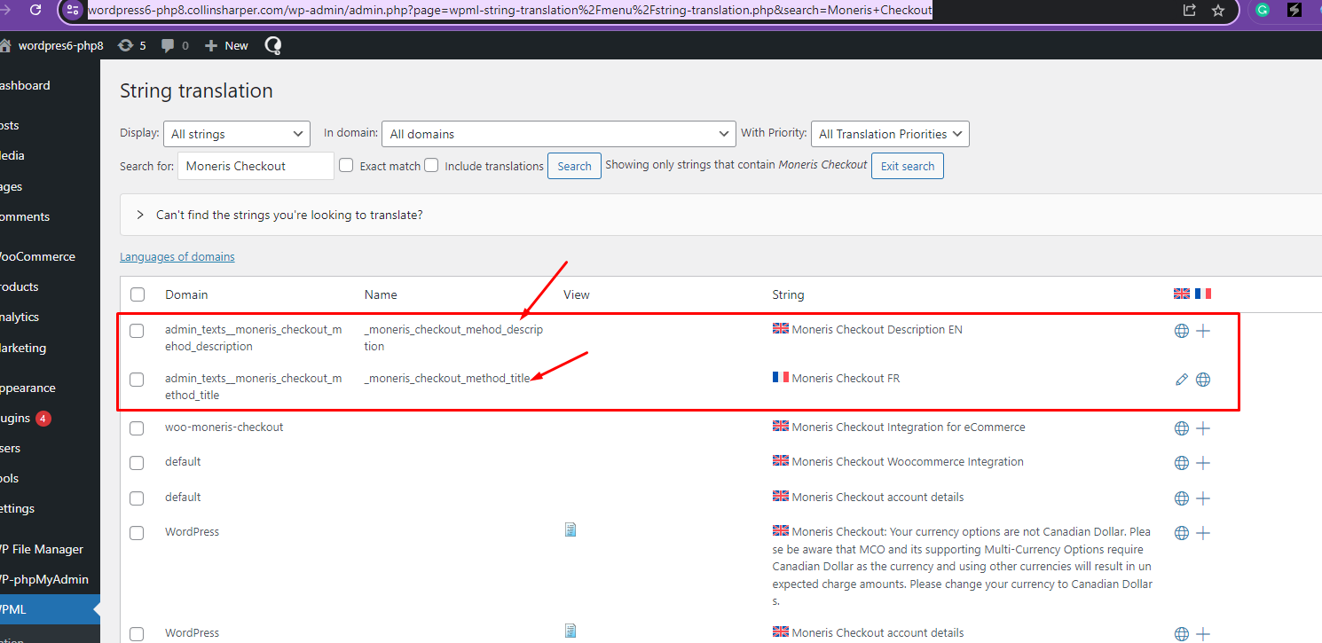This screenshot has width=1322, height=643.
Task: Click the wordpres6-php8 home icon
Action: (5, 45)
